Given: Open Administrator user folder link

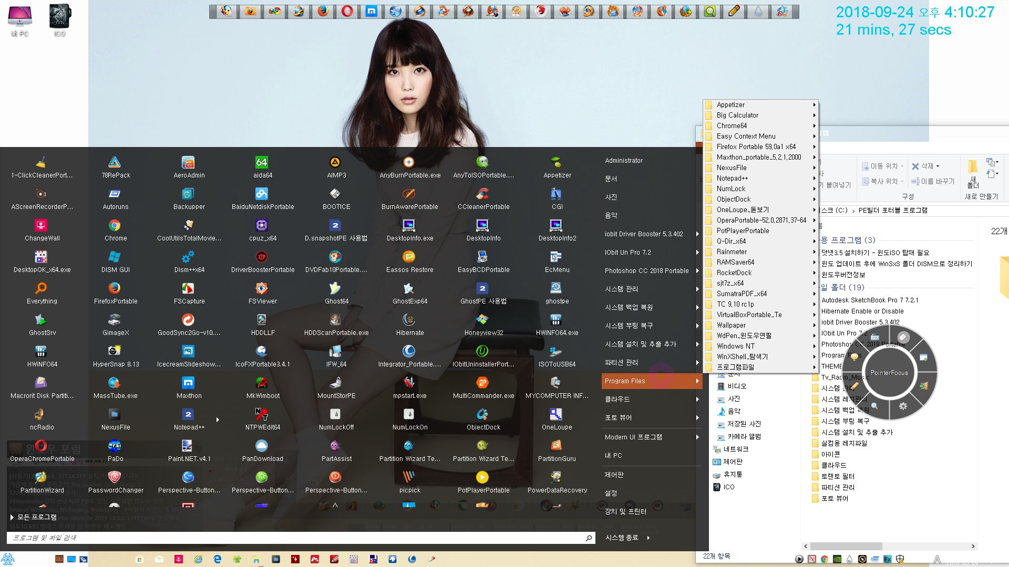Looking at the screenshot, I should click(x=624, y=161).
